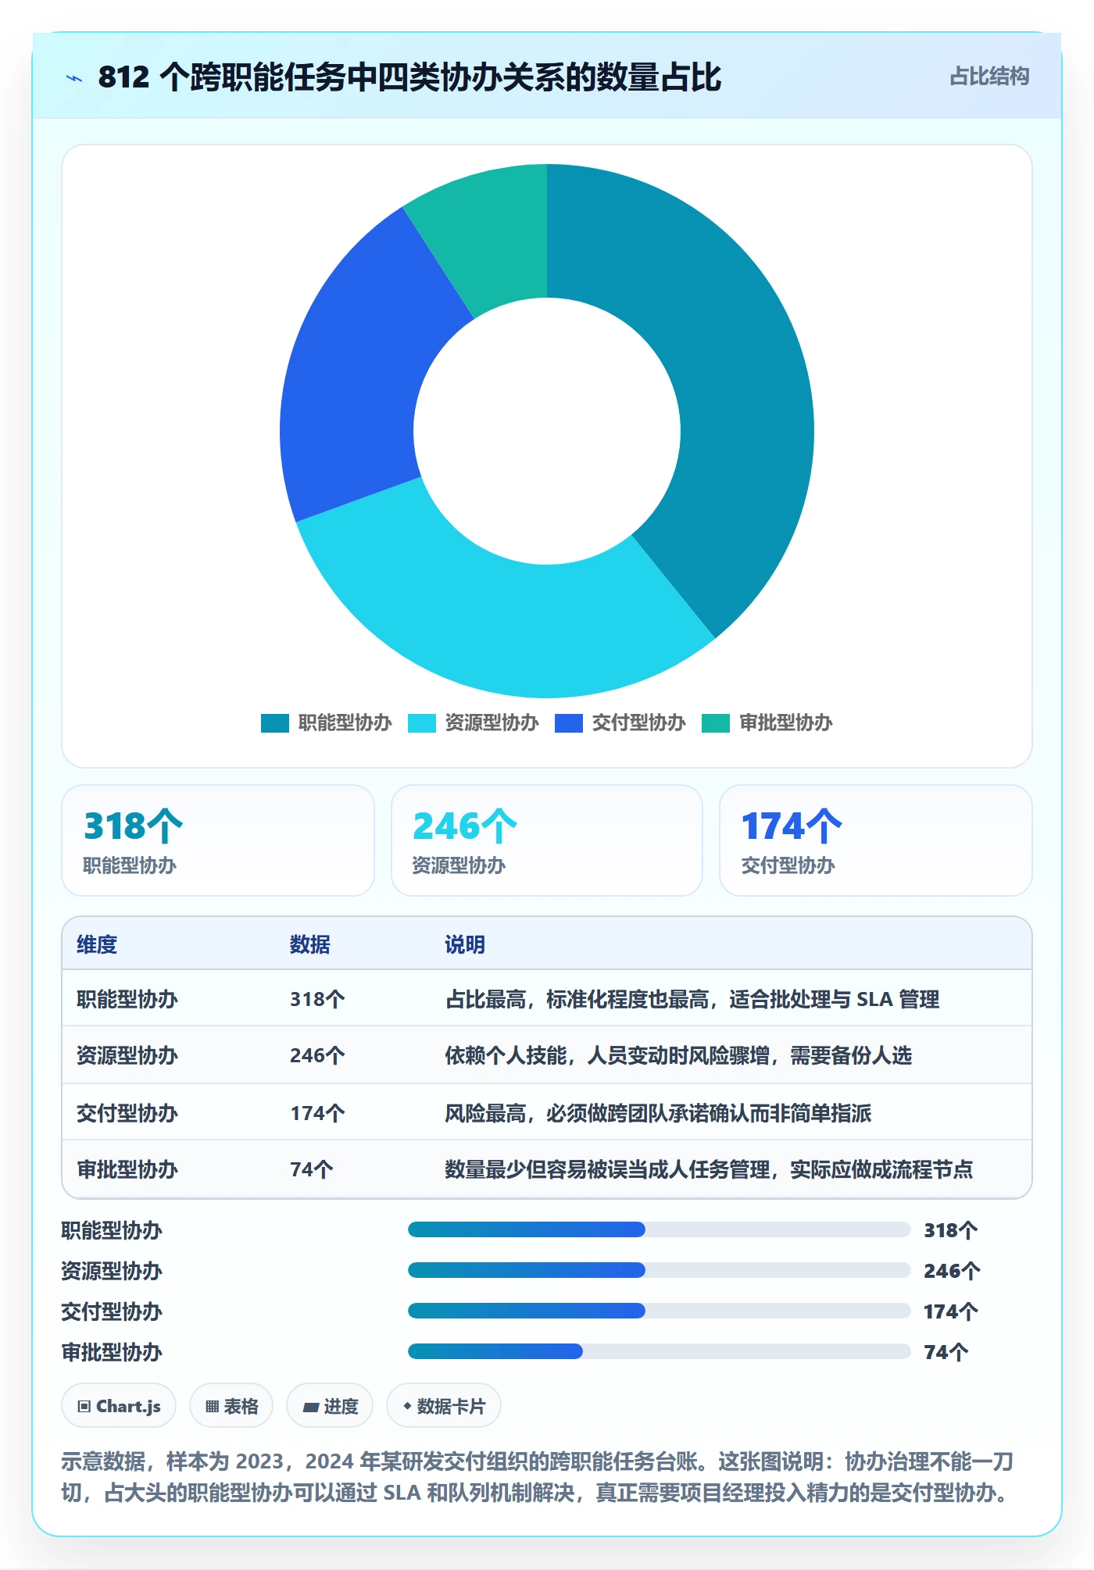Click the 进度 tag chip
This screenshot has width=1094, height=1570.
click(330, 1406)
